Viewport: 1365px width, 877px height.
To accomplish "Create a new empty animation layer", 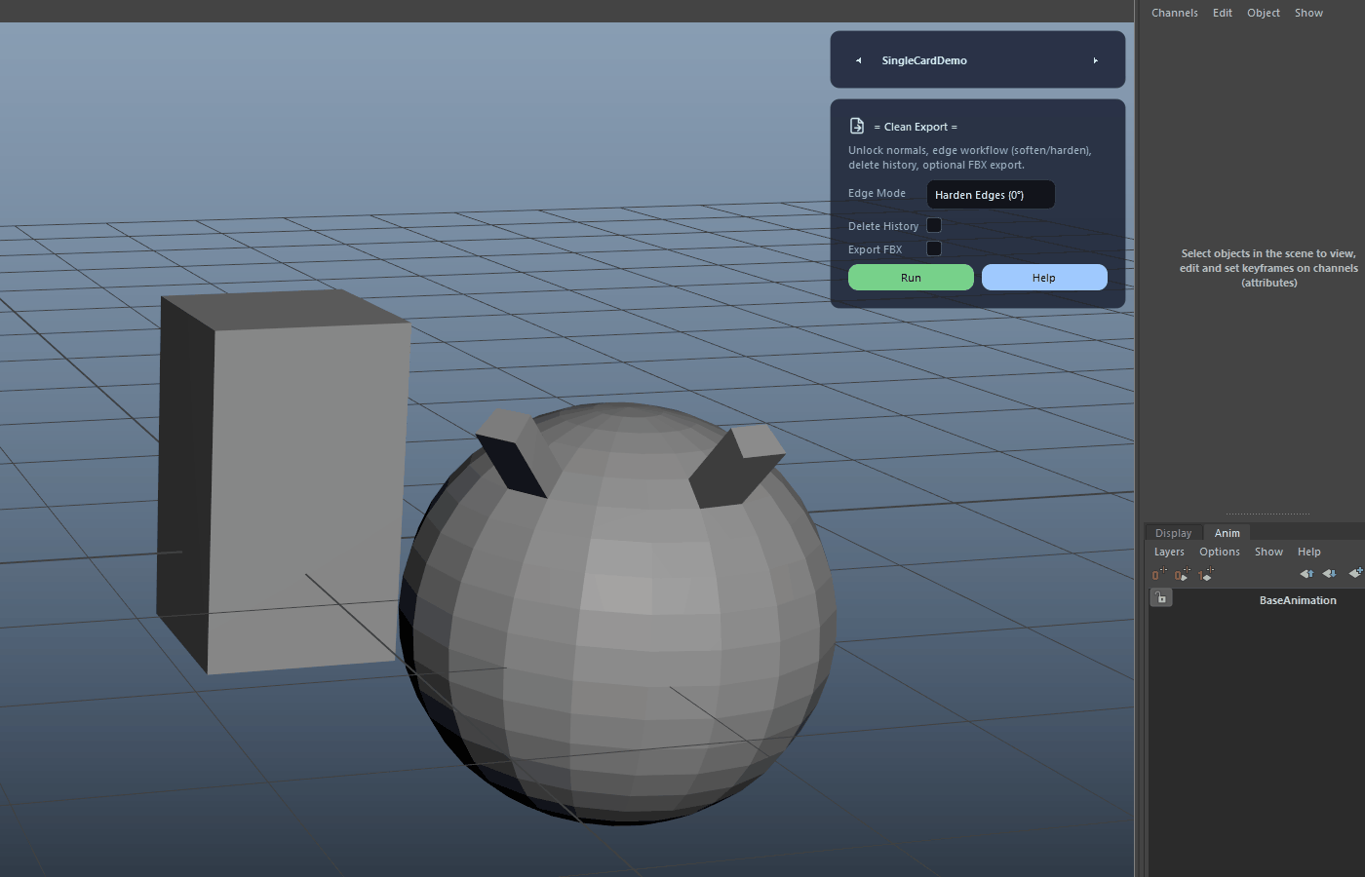I will coord(1355,574).
